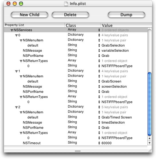This screenshot has height=159, width=156.
Task: Select NSTIFFPboardType value under item 0
Action: [117, 66]
